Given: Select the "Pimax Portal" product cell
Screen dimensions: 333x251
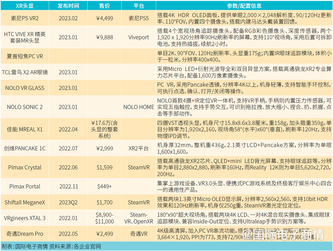Looking at the screenshot, I should (24, 186).
